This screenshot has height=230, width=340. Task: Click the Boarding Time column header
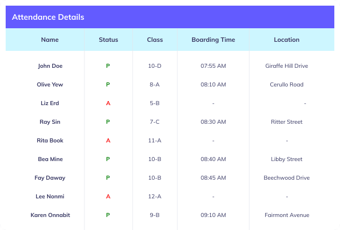pos(213,40)
